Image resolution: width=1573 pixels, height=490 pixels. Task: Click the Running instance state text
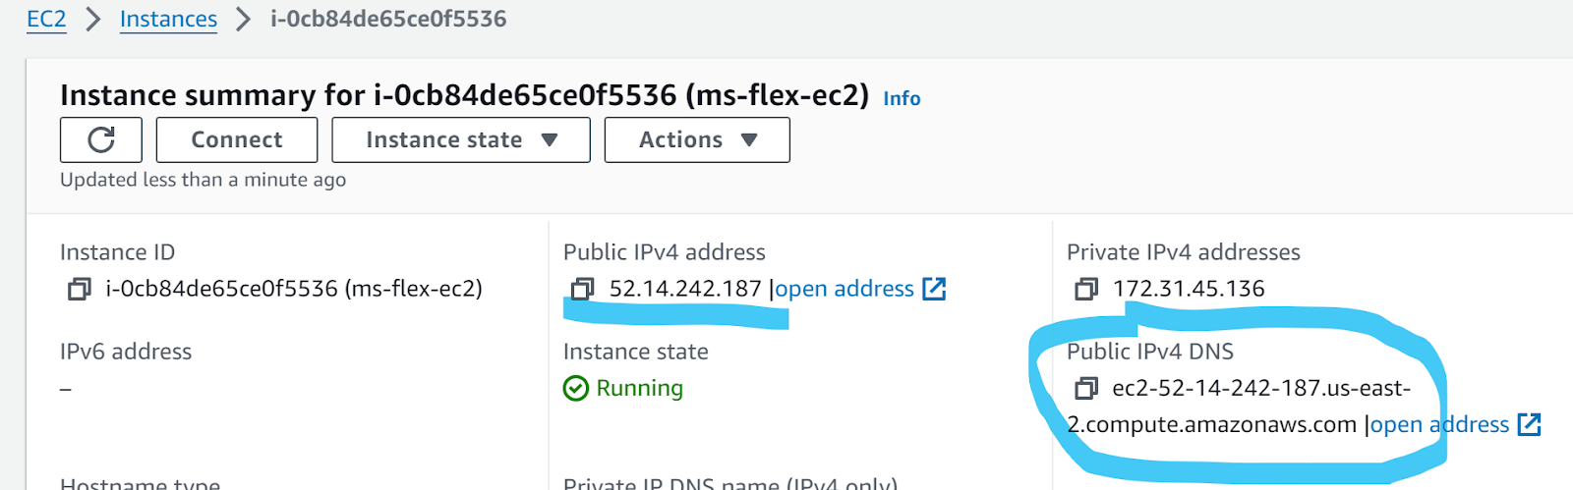coord(639,388)
